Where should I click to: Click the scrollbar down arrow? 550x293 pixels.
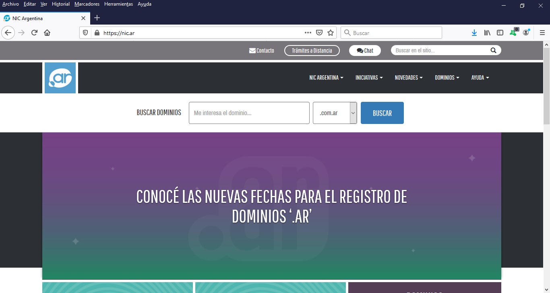pyautogui.click(x=546, y=289)
